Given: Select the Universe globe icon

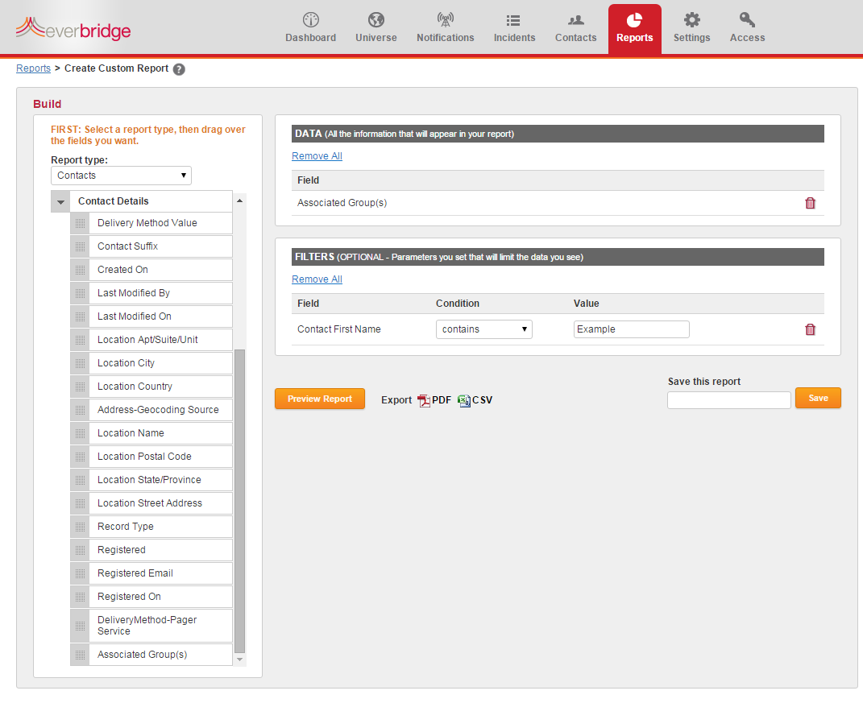Looking at the screenshot, I should click(x=375, y=28).
